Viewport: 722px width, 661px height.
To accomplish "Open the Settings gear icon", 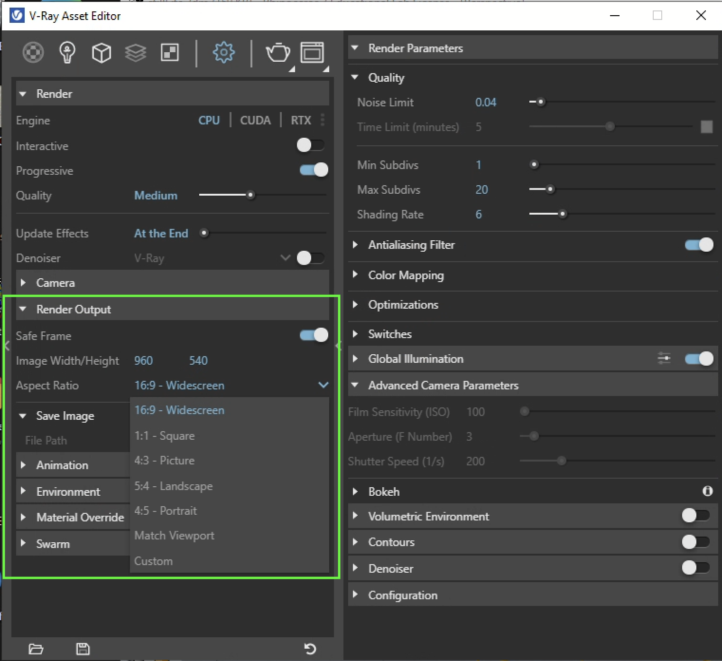I will coord(223,52).
